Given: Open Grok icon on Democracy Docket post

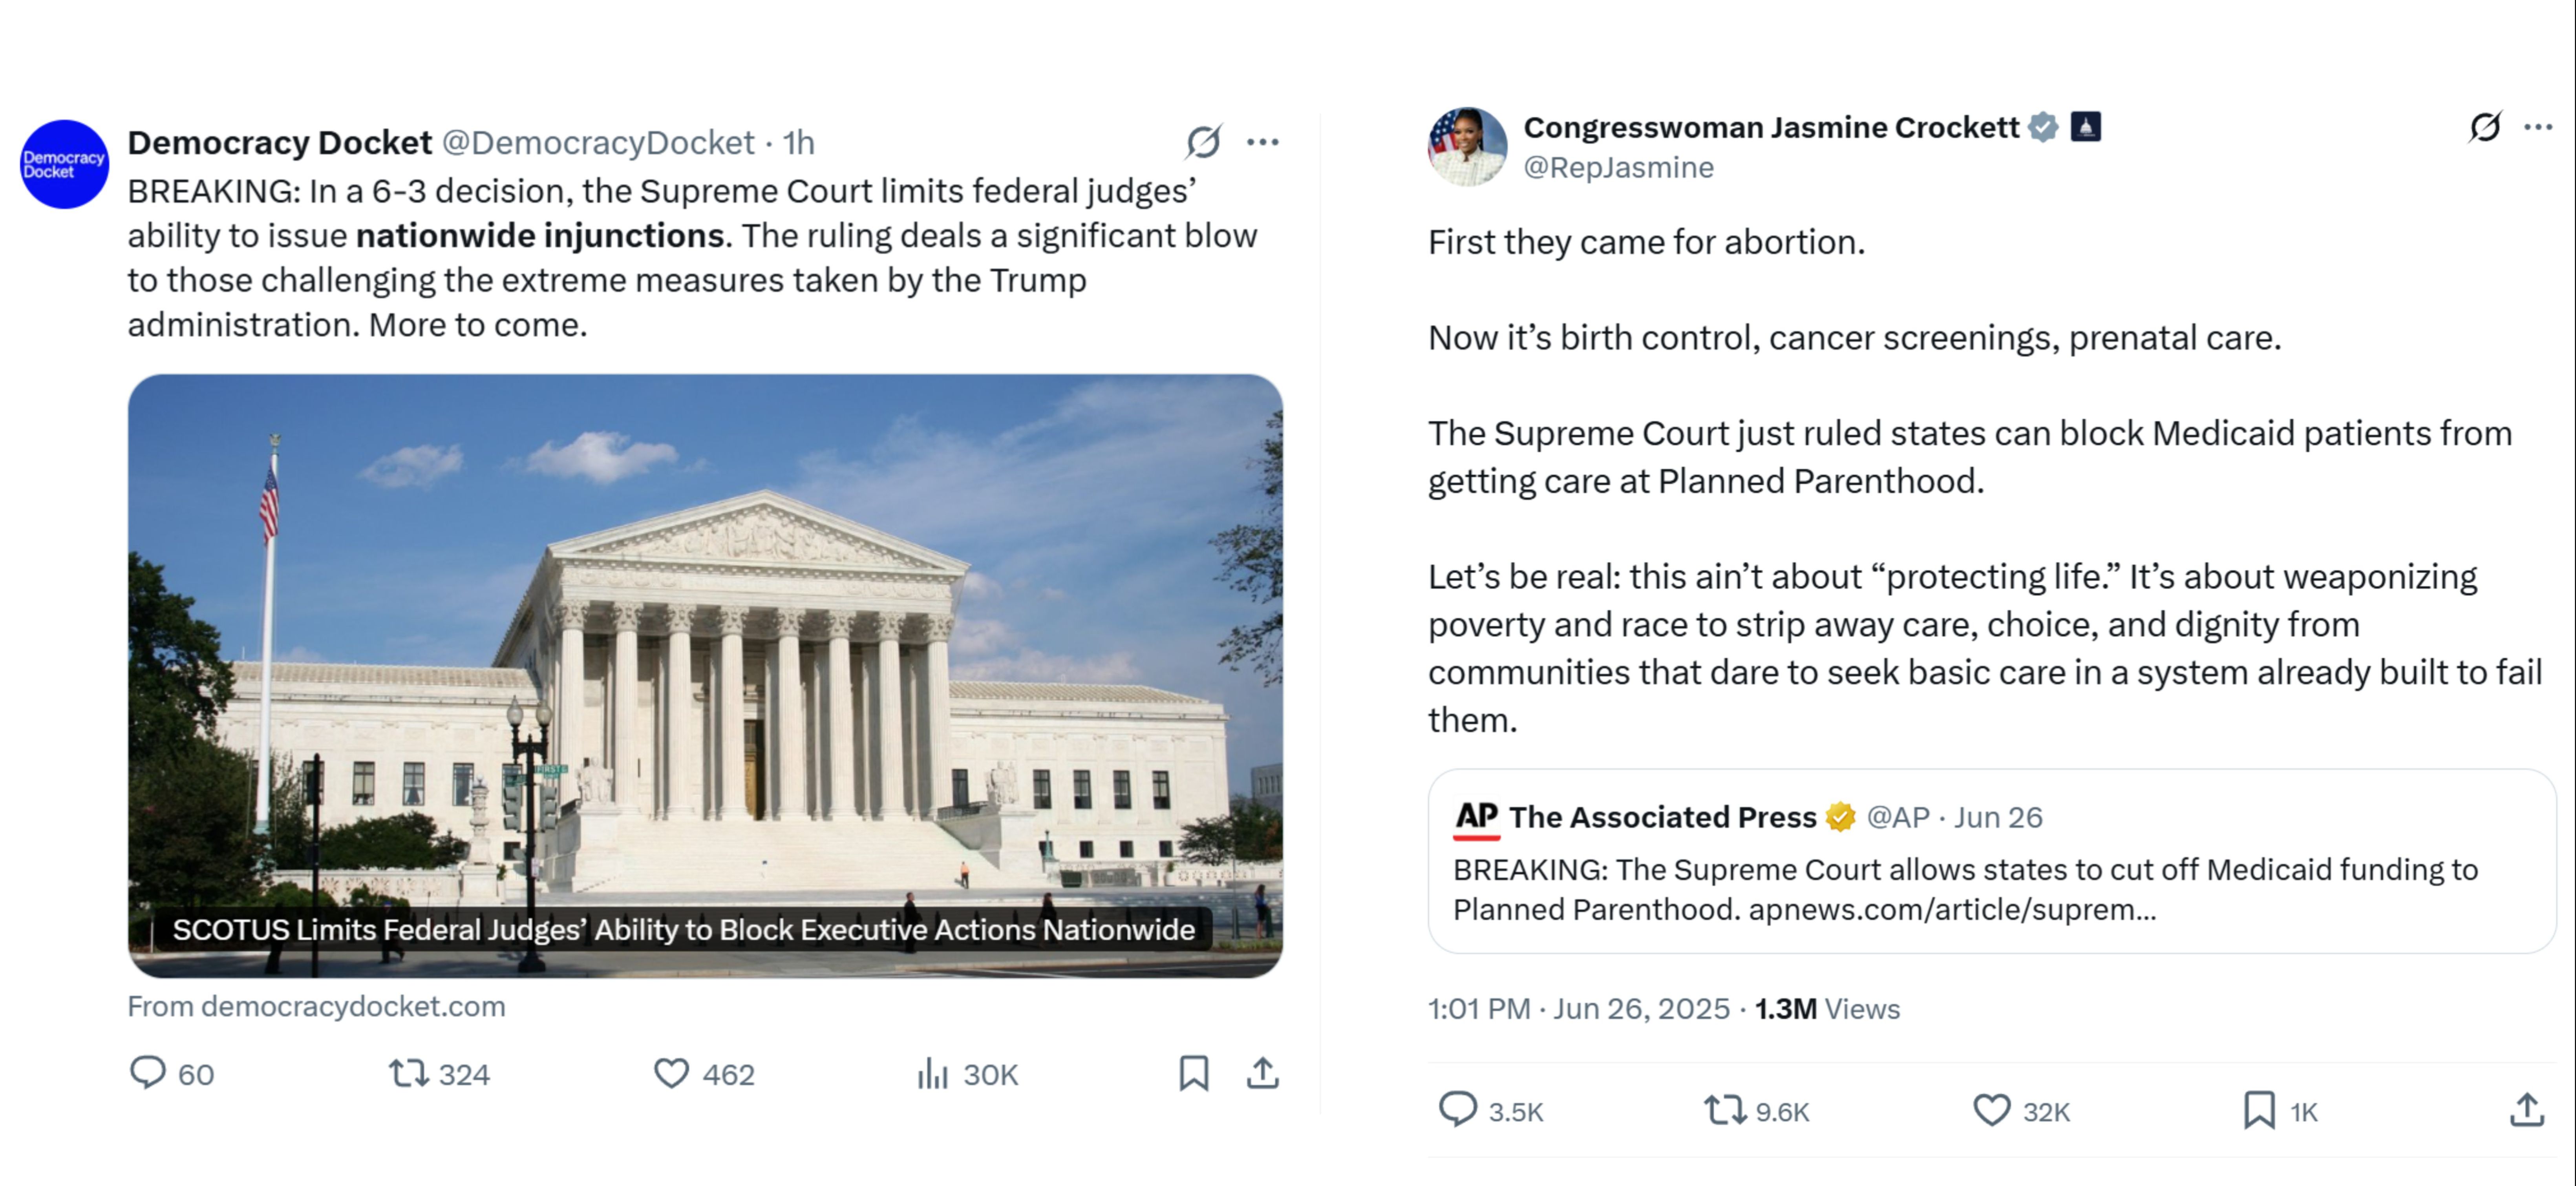Looking at the screenshot, I should 1203,142.
